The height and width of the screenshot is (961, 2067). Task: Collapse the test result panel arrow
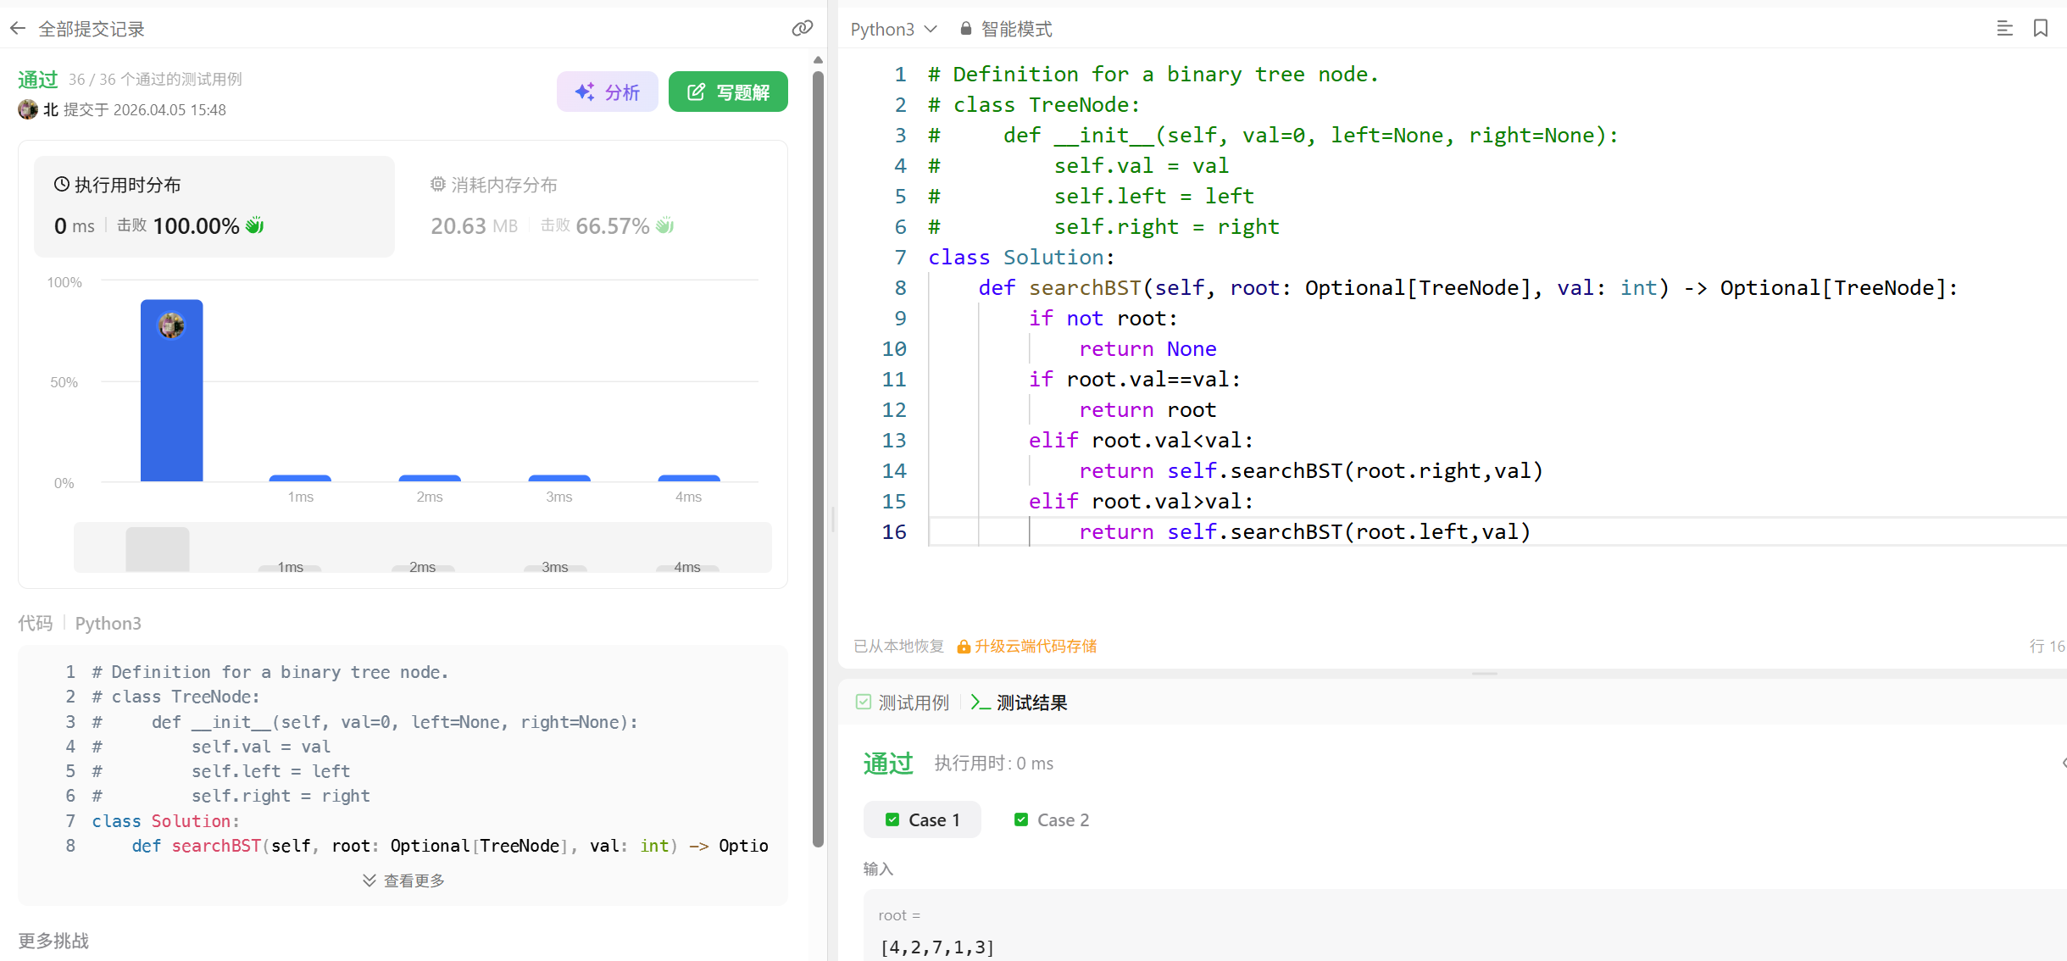pos(2063,763)
